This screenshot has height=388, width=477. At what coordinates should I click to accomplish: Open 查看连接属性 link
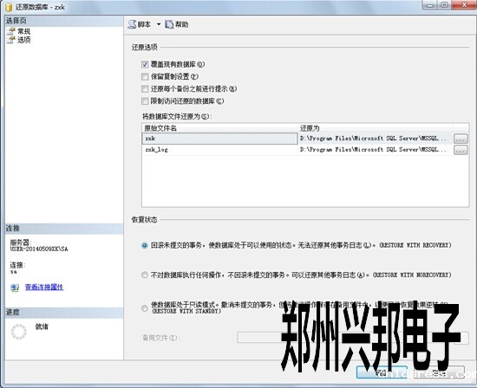44,287
